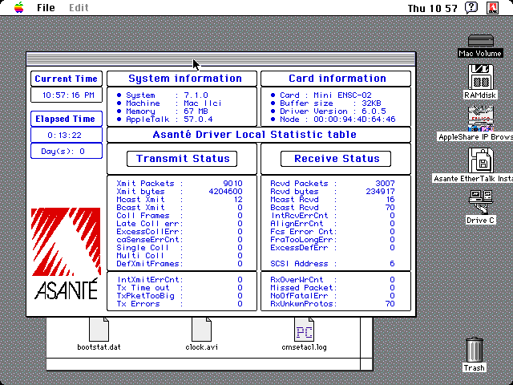Open the Balloon Help question mark menu
This screenshot has width=513, height=385.
click(x=472, y=8)
